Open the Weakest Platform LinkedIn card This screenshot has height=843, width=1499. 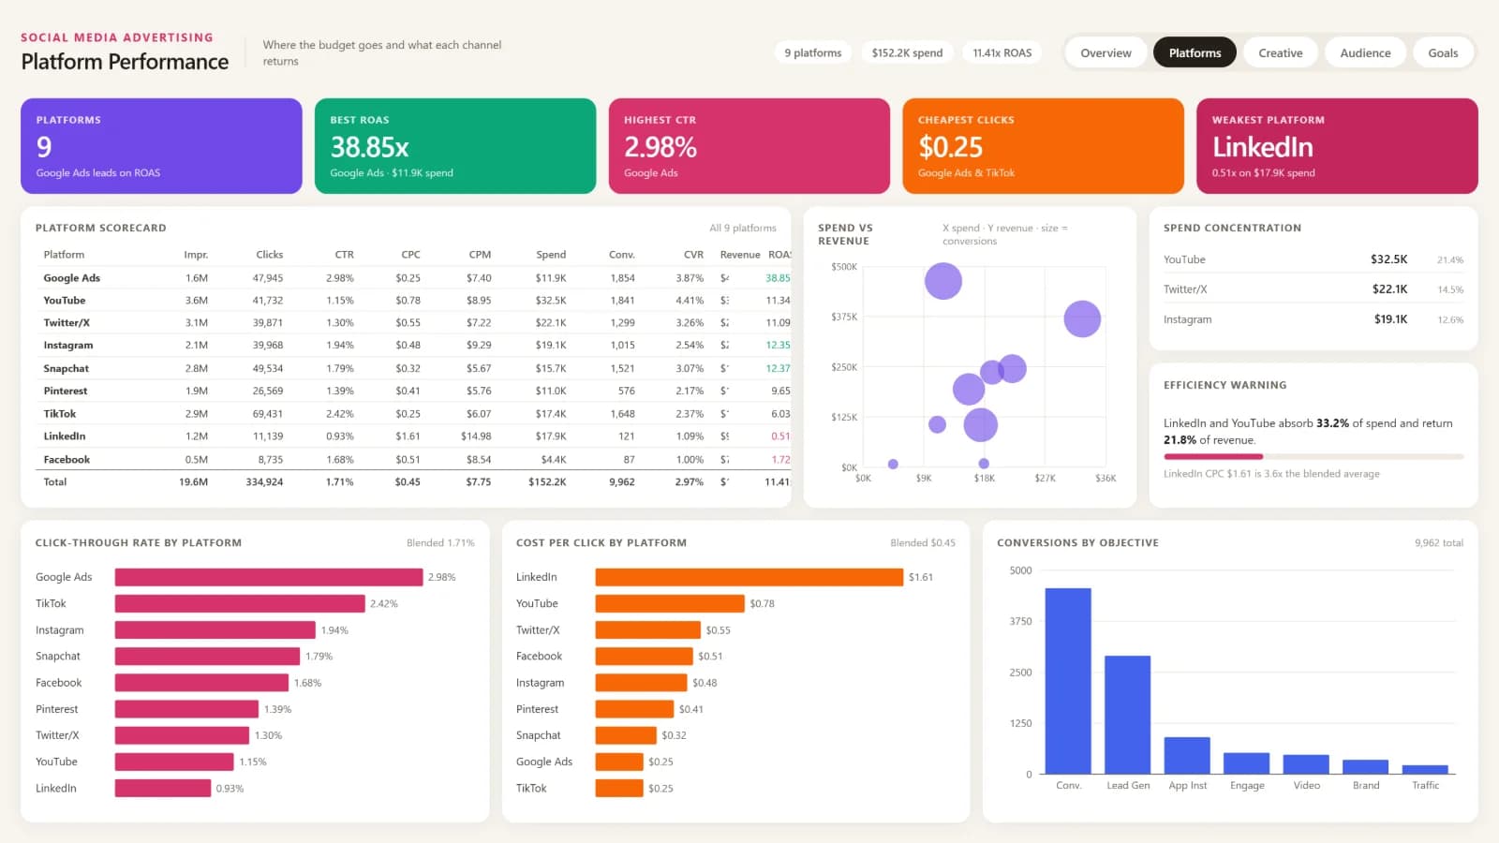pos(1337,146)
